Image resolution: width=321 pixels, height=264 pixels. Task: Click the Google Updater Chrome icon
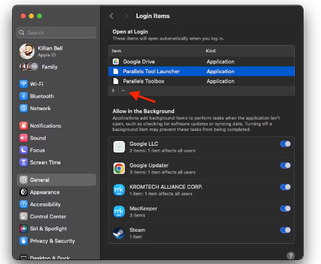[119, 169]
